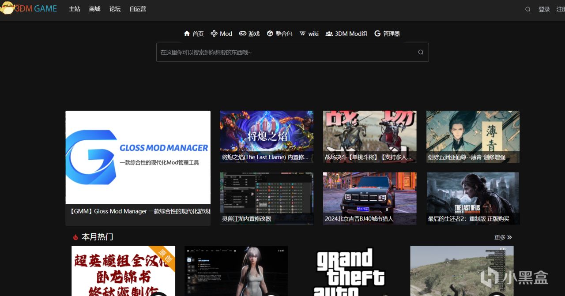This screenshot has width=565, height=296.
Task: Open The Last of Us 重制版 thumbnail
Action: (x=473, y=199)
